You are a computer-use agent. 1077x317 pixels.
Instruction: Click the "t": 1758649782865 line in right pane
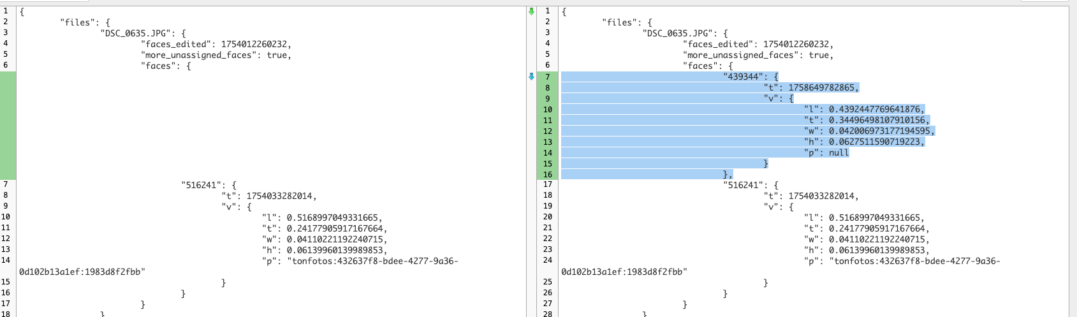810,87
